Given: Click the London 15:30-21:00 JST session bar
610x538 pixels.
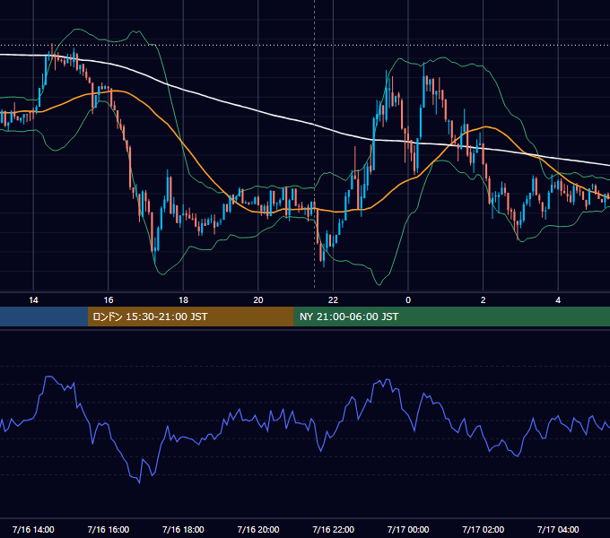Looking at the screenshot, I should [x=190, y=317].
